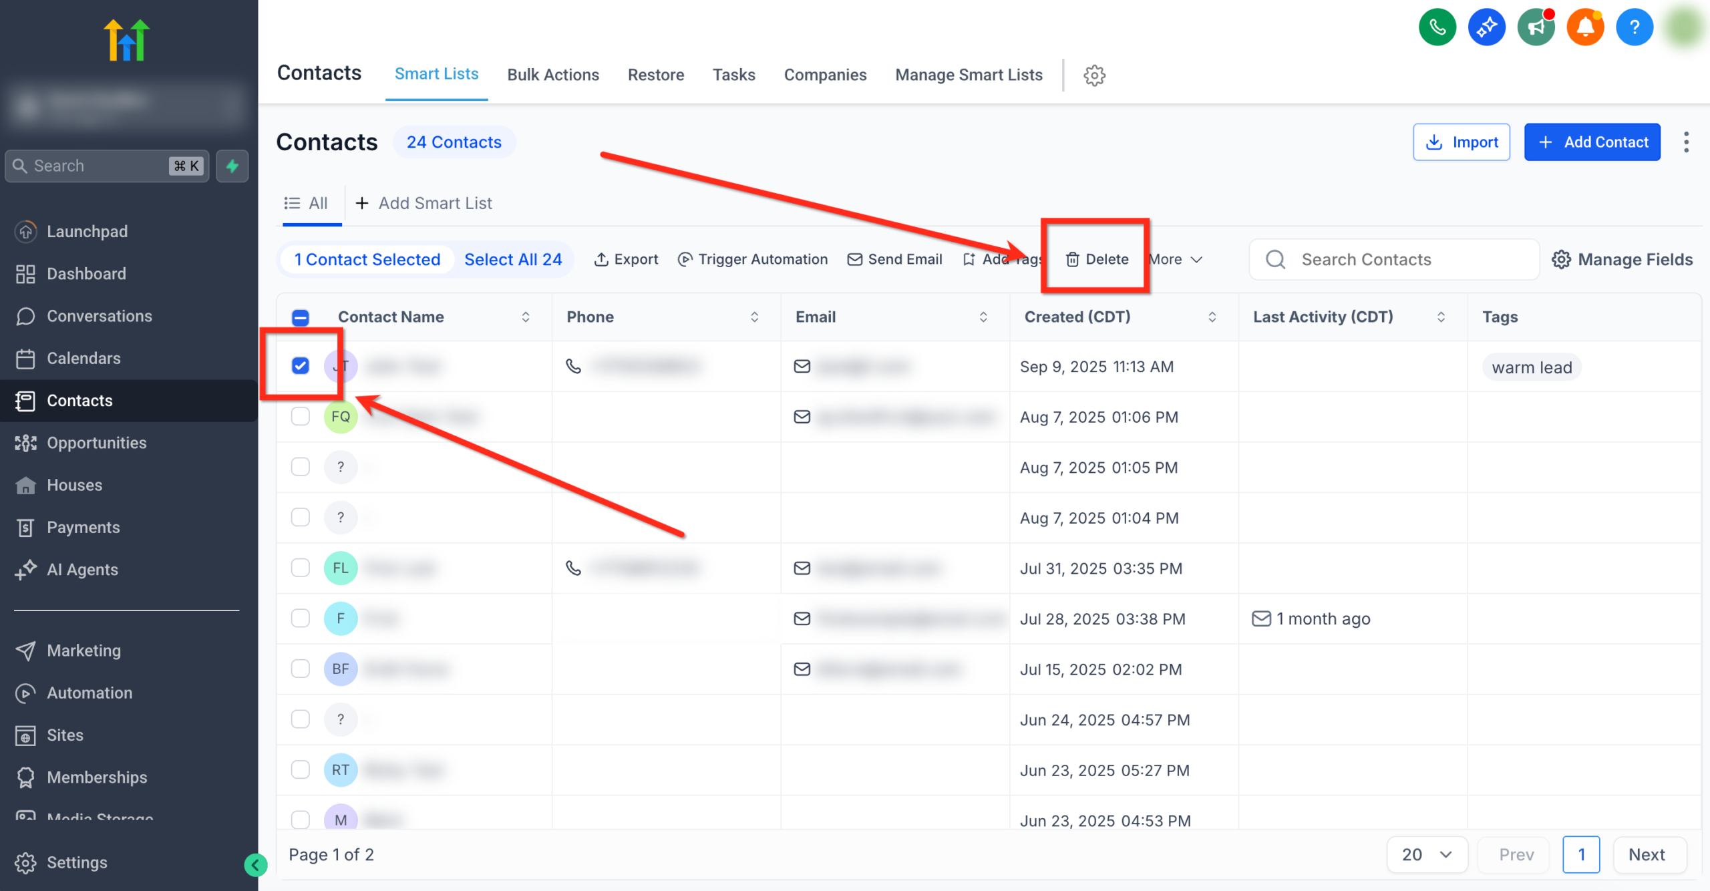Image resolution: width=1710 pixels, height=891 pixels.
Task: Send Email to the selected contact
Action: (x=894, y=259)
